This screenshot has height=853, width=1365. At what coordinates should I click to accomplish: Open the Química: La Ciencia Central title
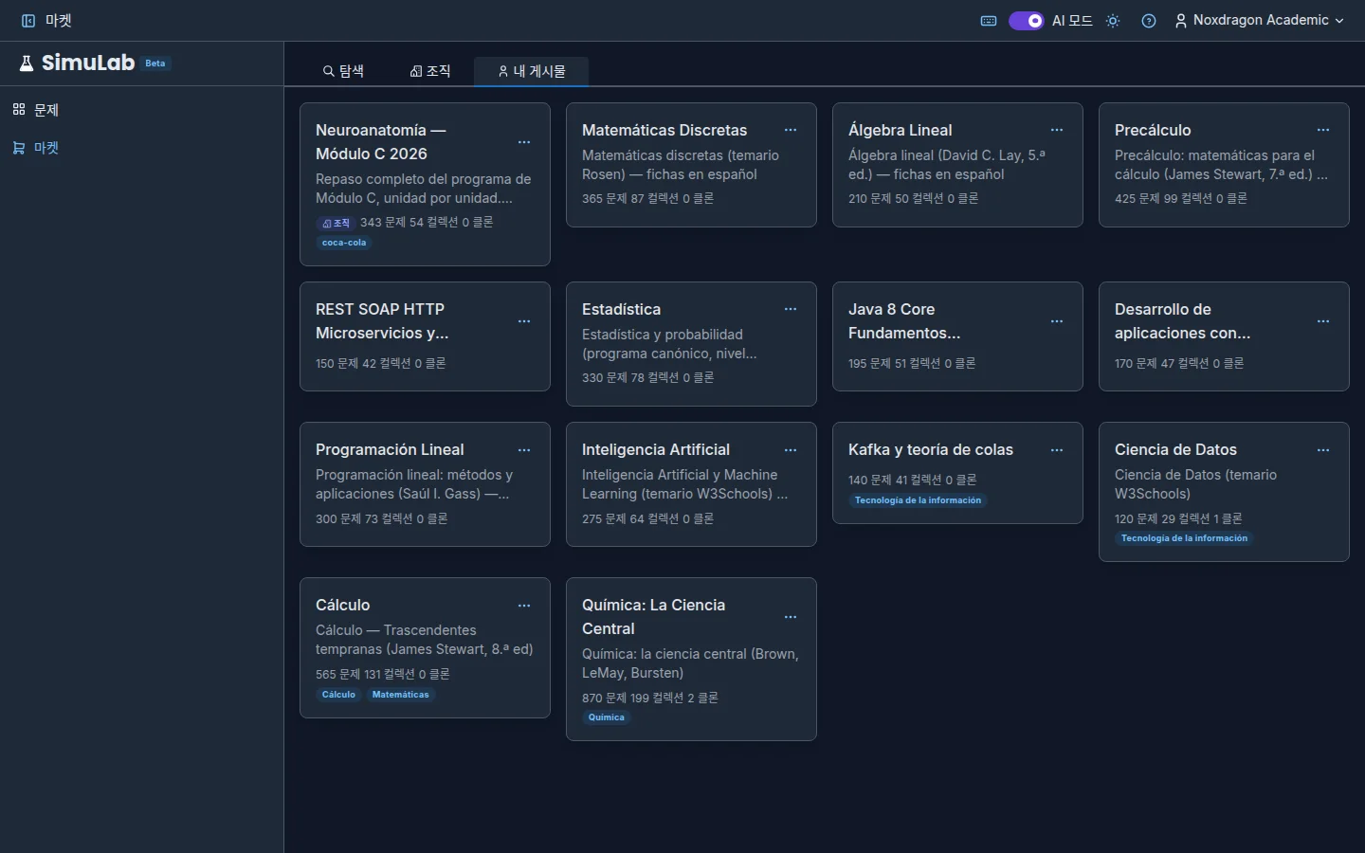(x=653, y=617)
